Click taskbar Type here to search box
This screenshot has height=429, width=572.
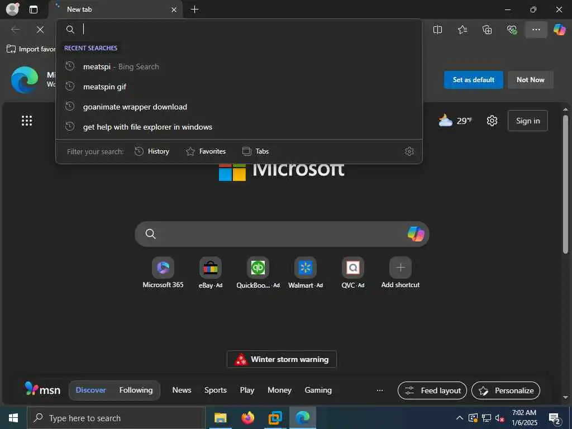click(116, 418)
